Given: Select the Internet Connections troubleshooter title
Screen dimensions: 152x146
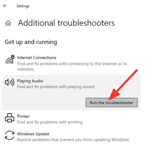Looking at the screenshot, I should [37, 58].
